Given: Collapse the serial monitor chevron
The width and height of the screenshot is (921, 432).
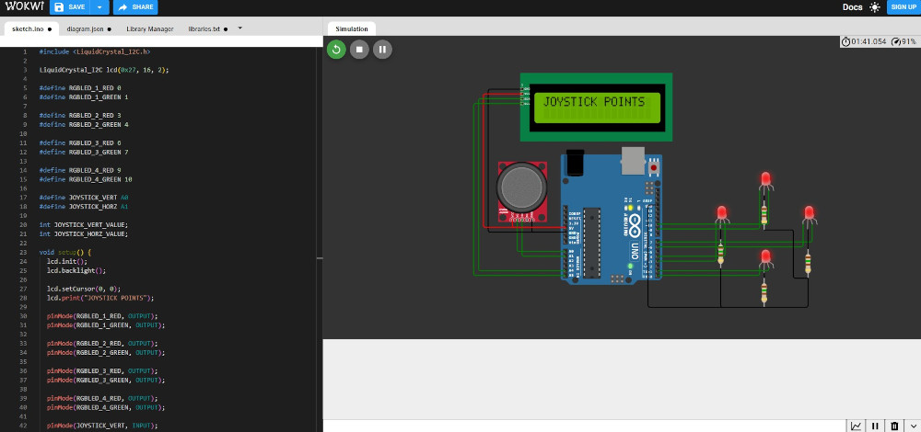Looking at the screenshot, I should tap(913, 426).
